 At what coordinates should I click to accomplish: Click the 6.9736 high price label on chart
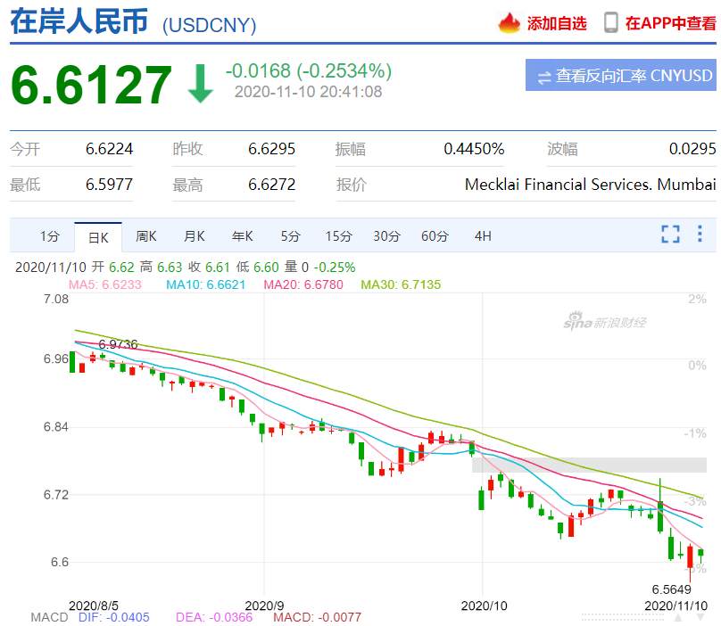[x=118, y=344]
